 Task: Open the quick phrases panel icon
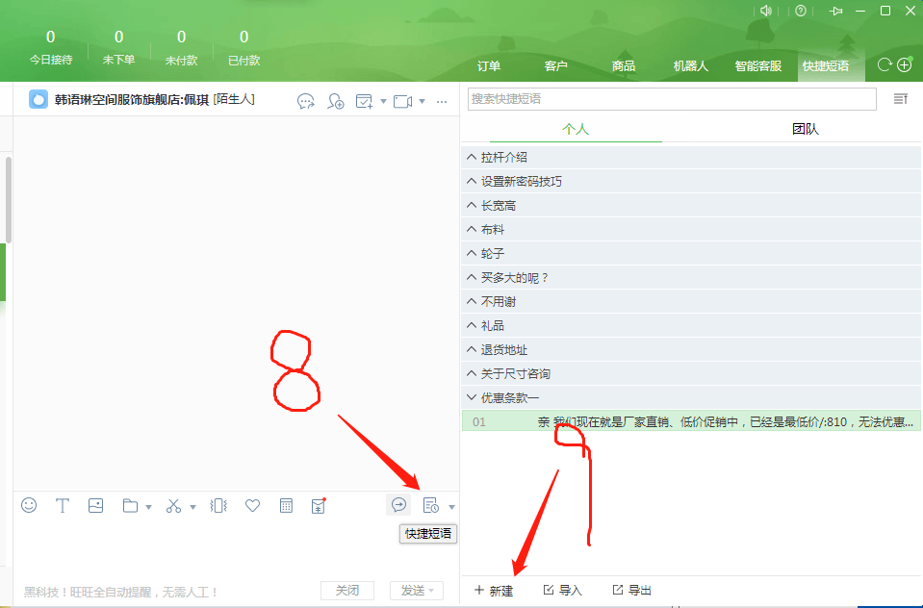431,504
